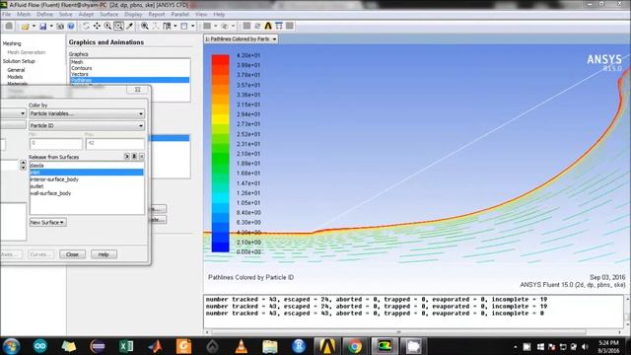This screenshot has width=631, height=355.
Task: Open the Define menu
Action: (44, 15)
